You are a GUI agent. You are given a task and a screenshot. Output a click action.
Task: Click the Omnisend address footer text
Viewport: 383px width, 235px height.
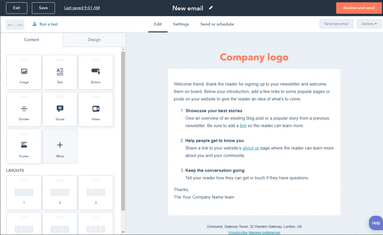pos(254,227)
